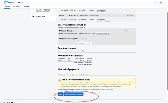Click phone number 7607441150

click(87, 34)
